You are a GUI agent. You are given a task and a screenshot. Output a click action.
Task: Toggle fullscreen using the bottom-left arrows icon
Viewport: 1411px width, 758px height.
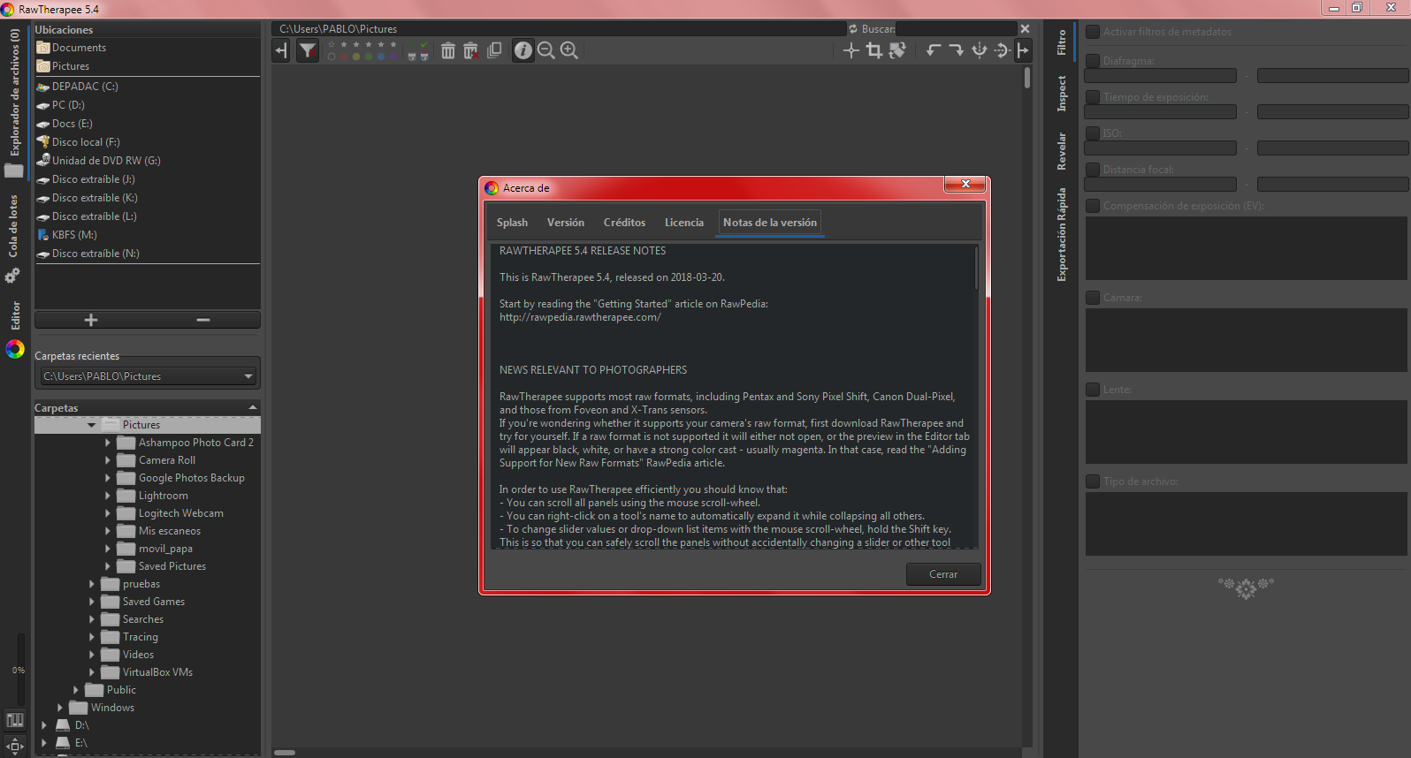[x=15, y=746]
